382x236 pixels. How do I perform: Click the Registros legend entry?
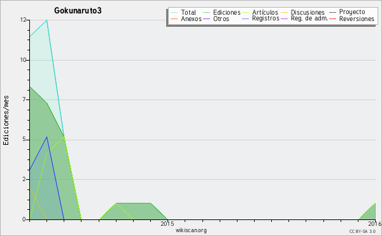pyautogui.click(x=265, y=18)
